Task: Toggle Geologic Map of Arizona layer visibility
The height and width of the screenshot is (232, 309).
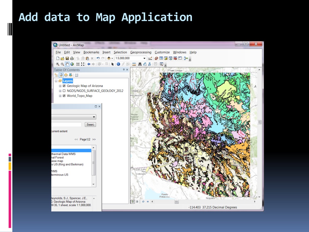Action: click(64, 86)
